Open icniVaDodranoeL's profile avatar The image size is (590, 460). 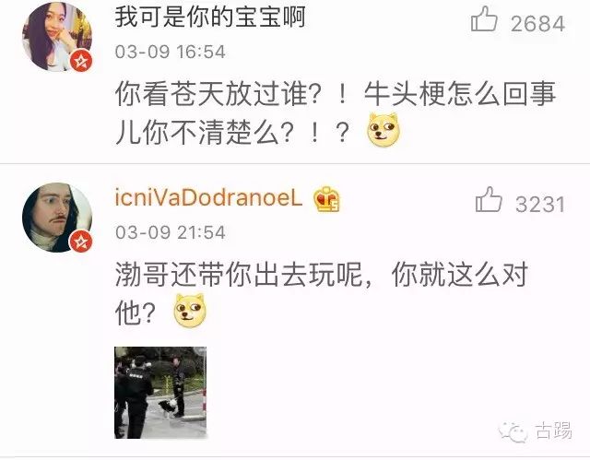point(57,218)
